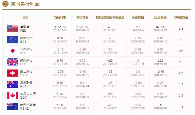The height and width of the screenshot is (115, 195).
Task: Open the 日本央行 BOJ row name
Action: click(26, 51)
